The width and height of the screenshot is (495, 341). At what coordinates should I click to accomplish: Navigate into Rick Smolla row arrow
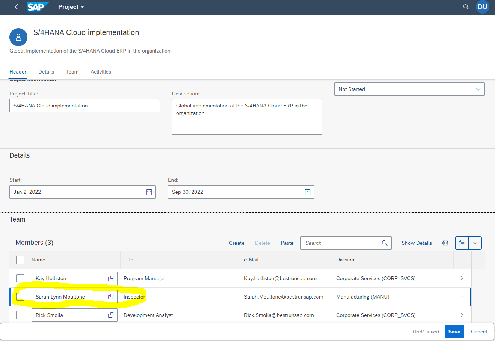[x=462, y=315]
